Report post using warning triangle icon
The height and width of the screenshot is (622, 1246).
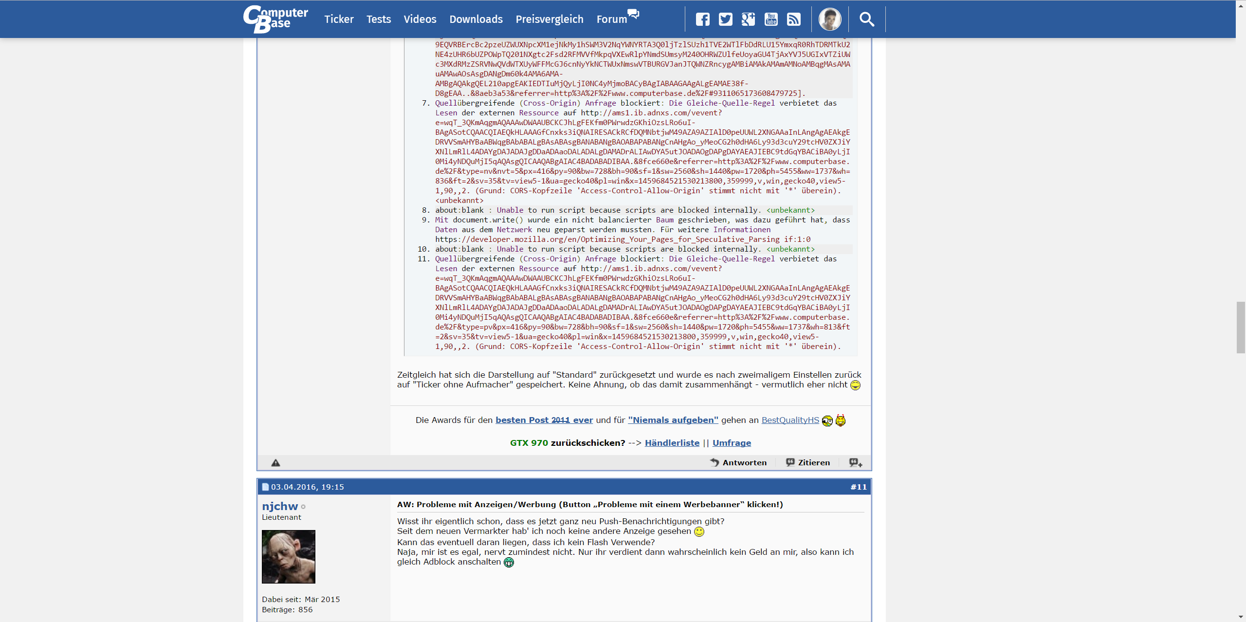[x=275, y=463]
